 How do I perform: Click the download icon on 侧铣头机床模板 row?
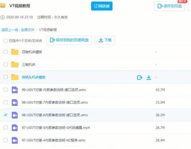pyautogui.click(x=149, y=77)
